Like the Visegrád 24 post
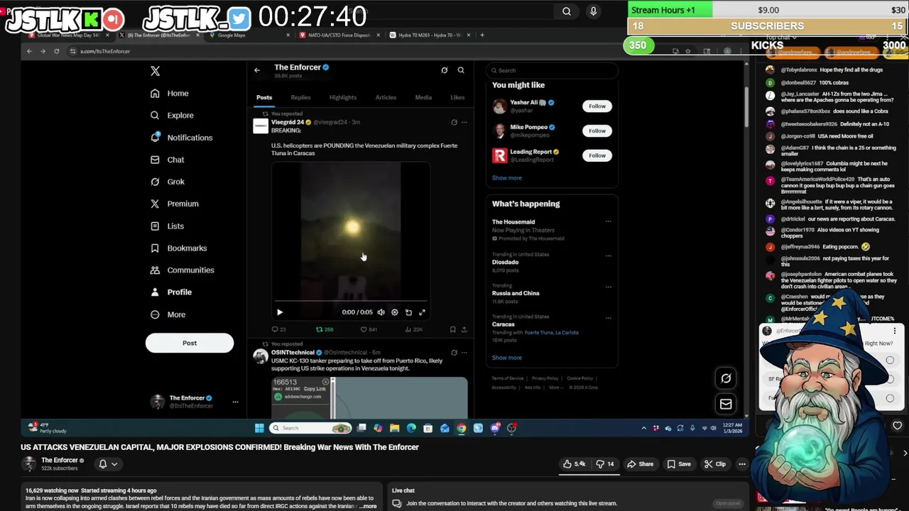This screenshot has height=511, width=909. point(368,329)
